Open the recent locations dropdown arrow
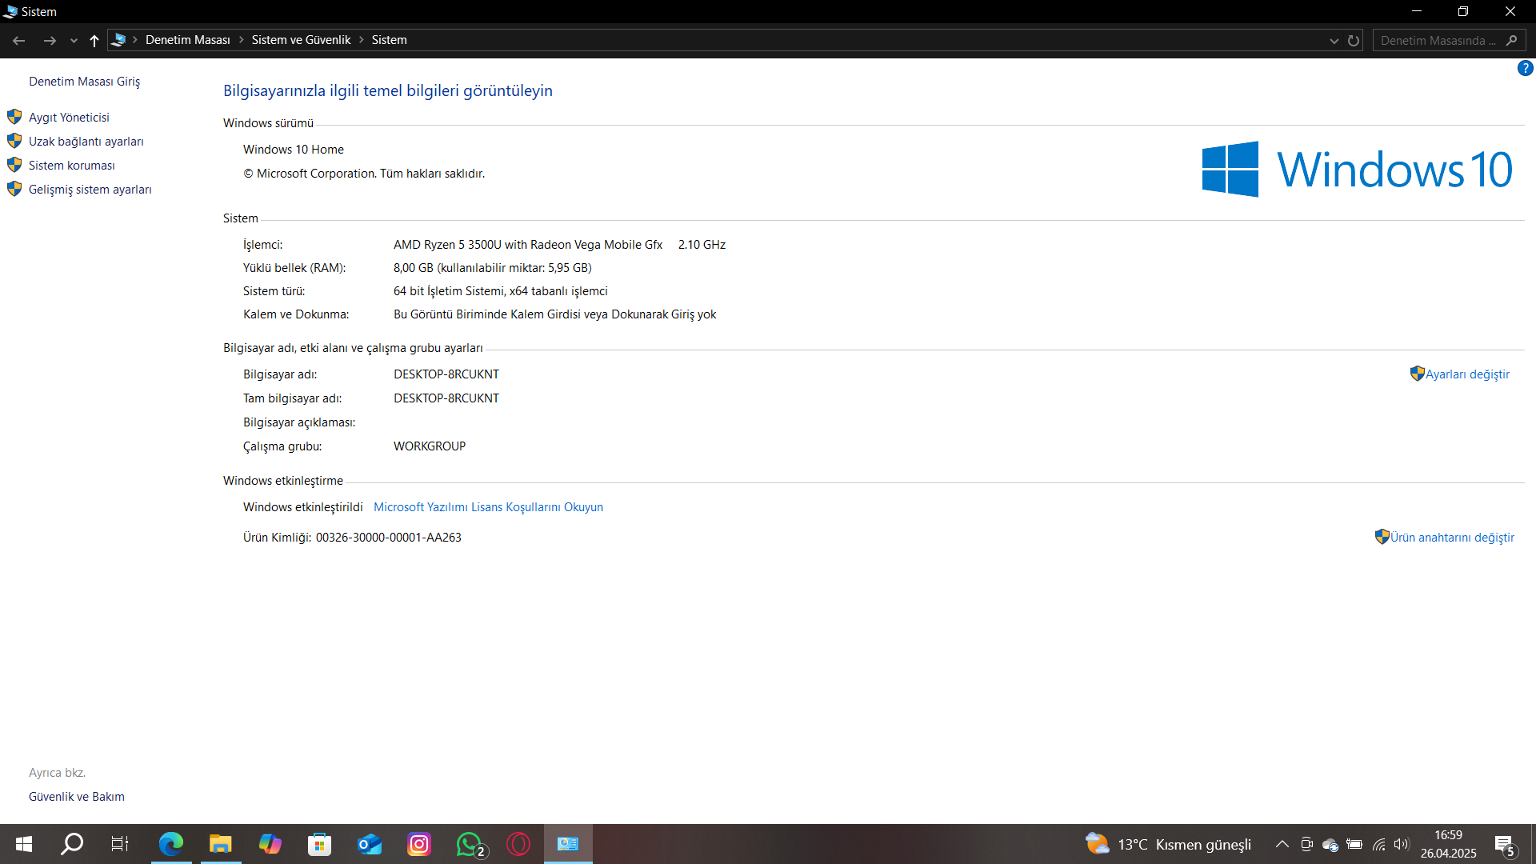The image size is (1536, 864). 74,41
